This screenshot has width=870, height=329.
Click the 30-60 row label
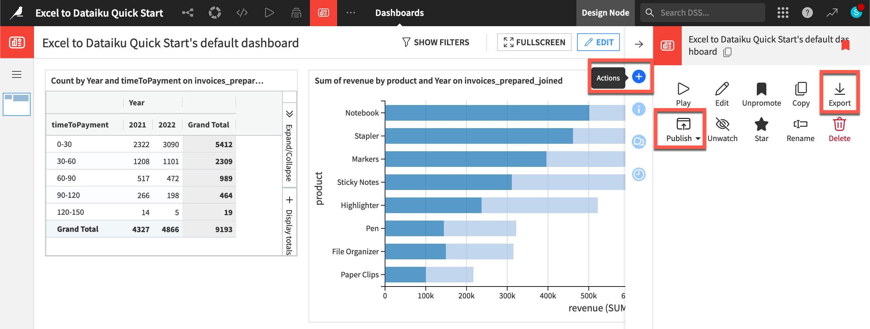(x=66, y=161)
